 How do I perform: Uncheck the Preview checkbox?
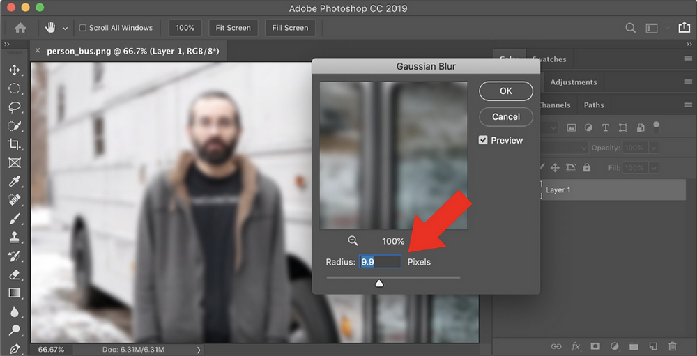tap(483, 140)
